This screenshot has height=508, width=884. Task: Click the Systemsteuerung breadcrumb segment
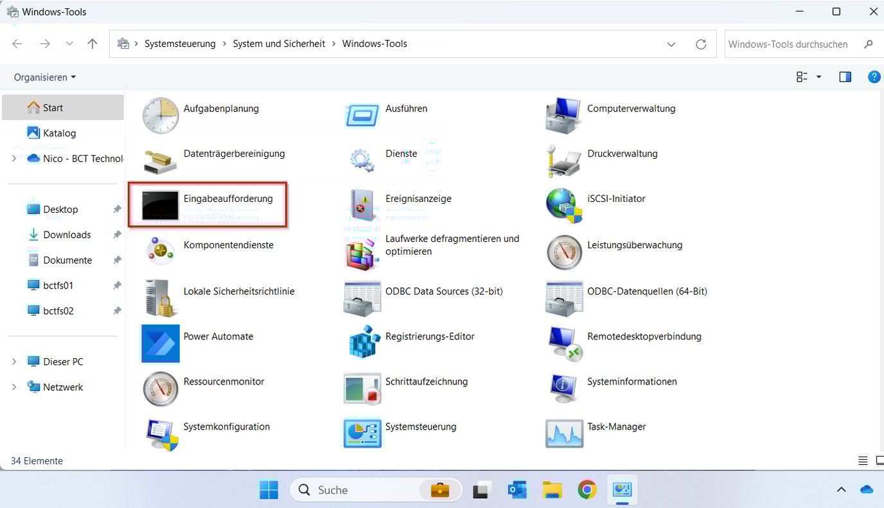[180, 44]
